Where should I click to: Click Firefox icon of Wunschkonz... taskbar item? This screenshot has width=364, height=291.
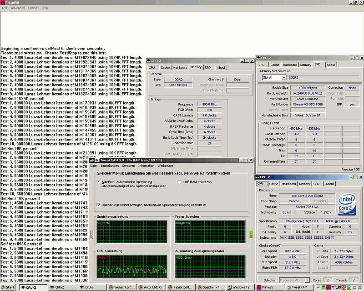click(x=111, y=287)
